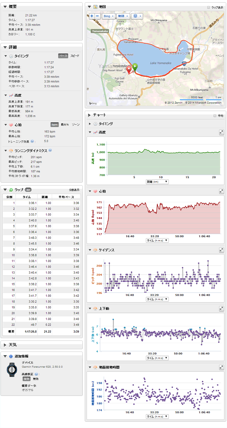
Task: Open the Bing map provider dropdown
Action: pyautogui.click(x=108, y=16)
